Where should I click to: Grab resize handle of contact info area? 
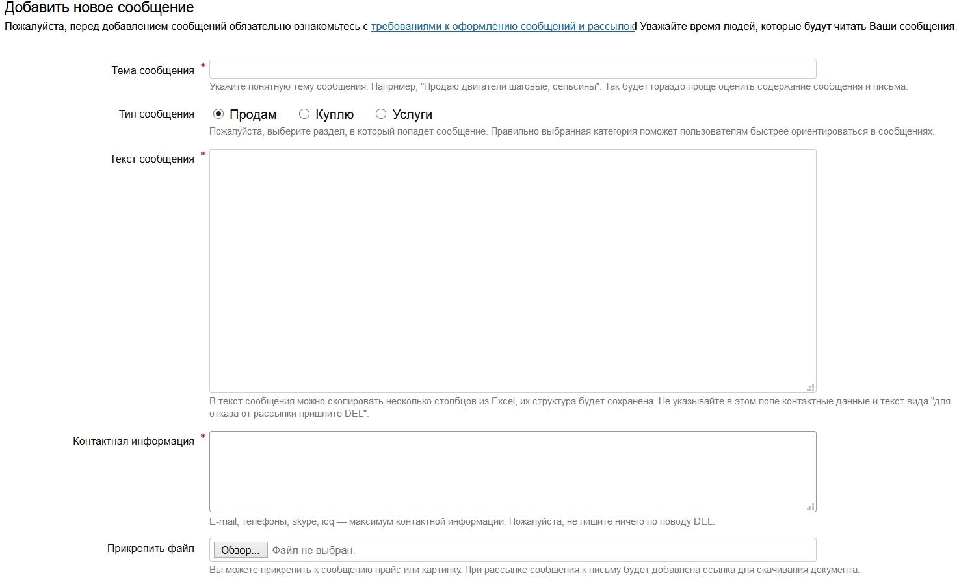coord(810,507)
